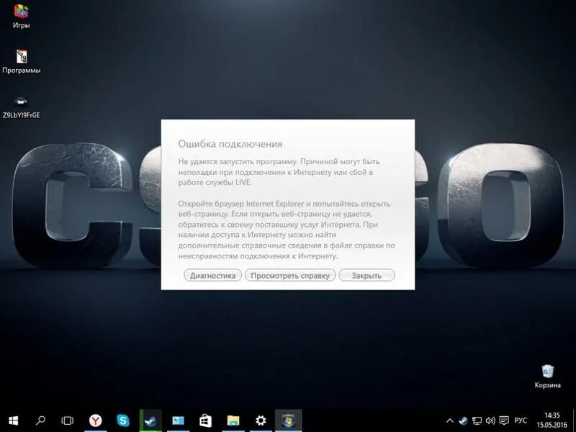Open File Explorer from taskbar
This screenshot has height=432, width=576.
pyautogui.click(x=233, y=420)
